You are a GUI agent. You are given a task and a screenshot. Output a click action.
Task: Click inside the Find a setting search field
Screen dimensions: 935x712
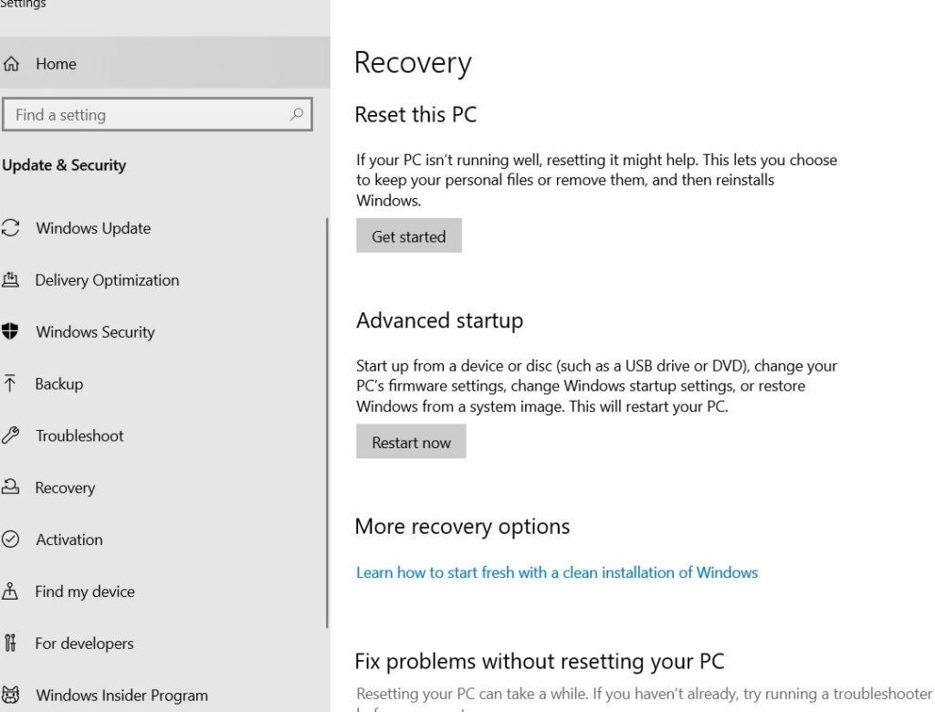137,114
